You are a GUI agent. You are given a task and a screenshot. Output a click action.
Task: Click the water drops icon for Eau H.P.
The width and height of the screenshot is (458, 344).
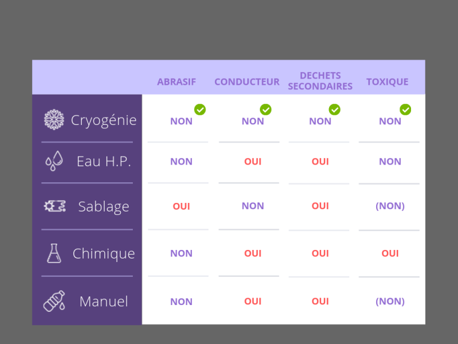(54, 161)
